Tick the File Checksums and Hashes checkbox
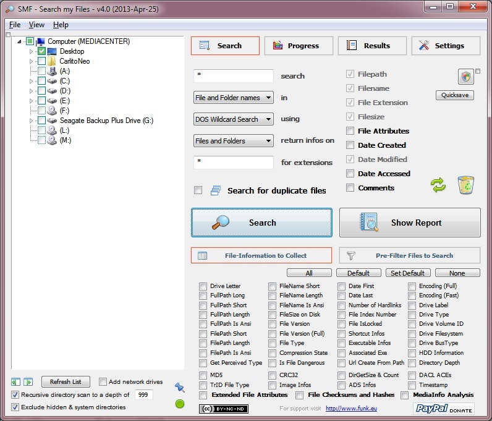Image resolution: width=492 pixels, height=421 pixels. (300, 395)
